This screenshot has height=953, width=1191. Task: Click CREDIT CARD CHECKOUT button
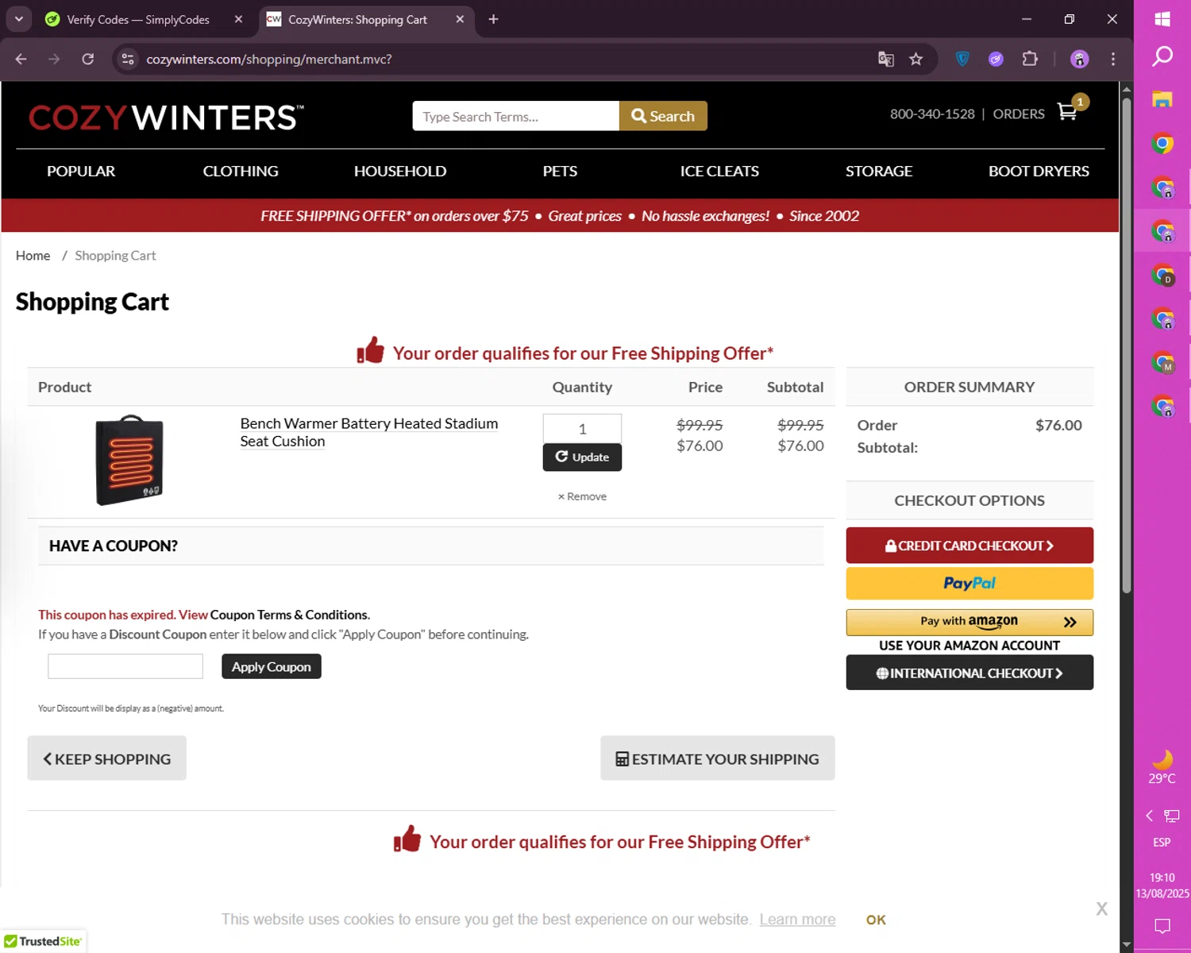[x=969, y=546]
